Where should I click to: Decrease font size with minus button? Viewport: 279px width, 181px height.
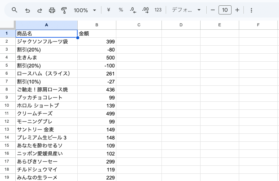[213, 10]
